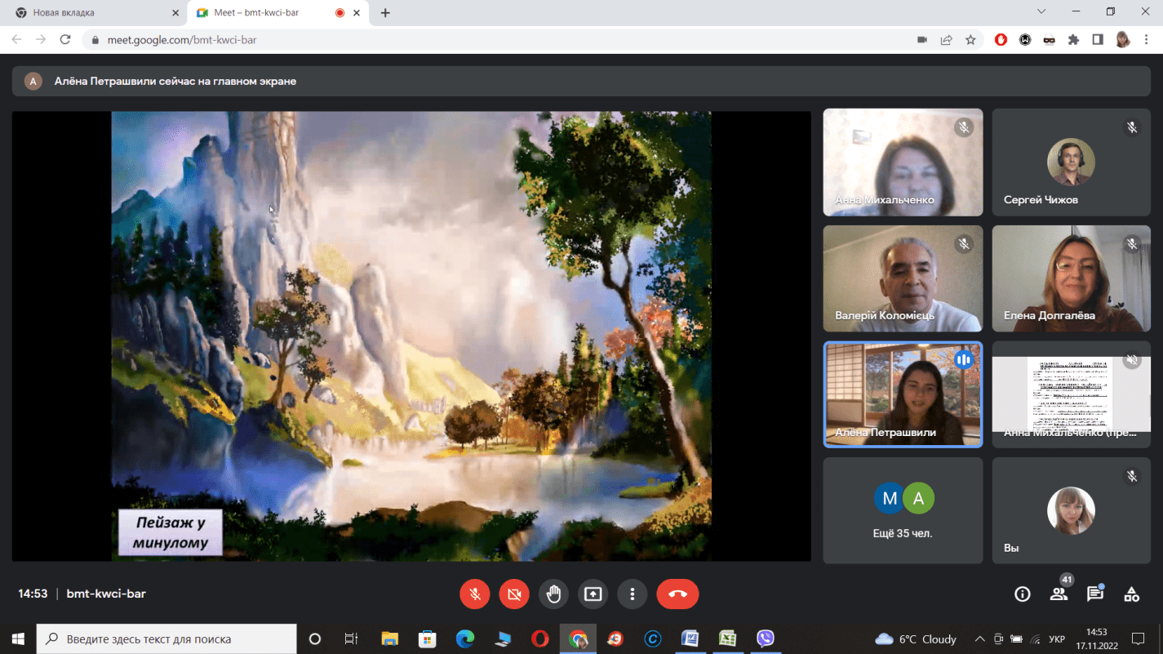Click the 'Пейзаж у минулому' caption
This screenshot has height=654, width=1163.
pyautogui.click(x=171, y=532)
